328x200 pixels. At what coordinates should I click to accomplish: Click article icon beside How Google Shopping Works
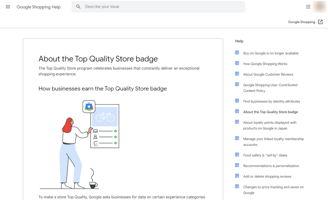(237, 63)
